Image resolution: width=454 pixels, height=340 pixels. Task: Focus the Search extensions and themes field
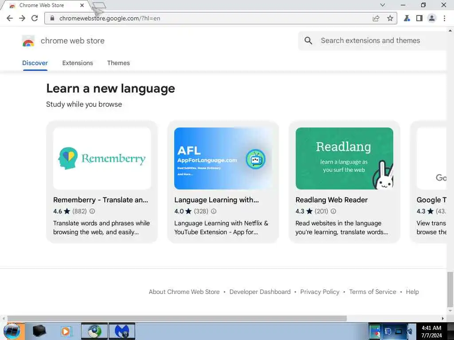click(x=372, y=40)
